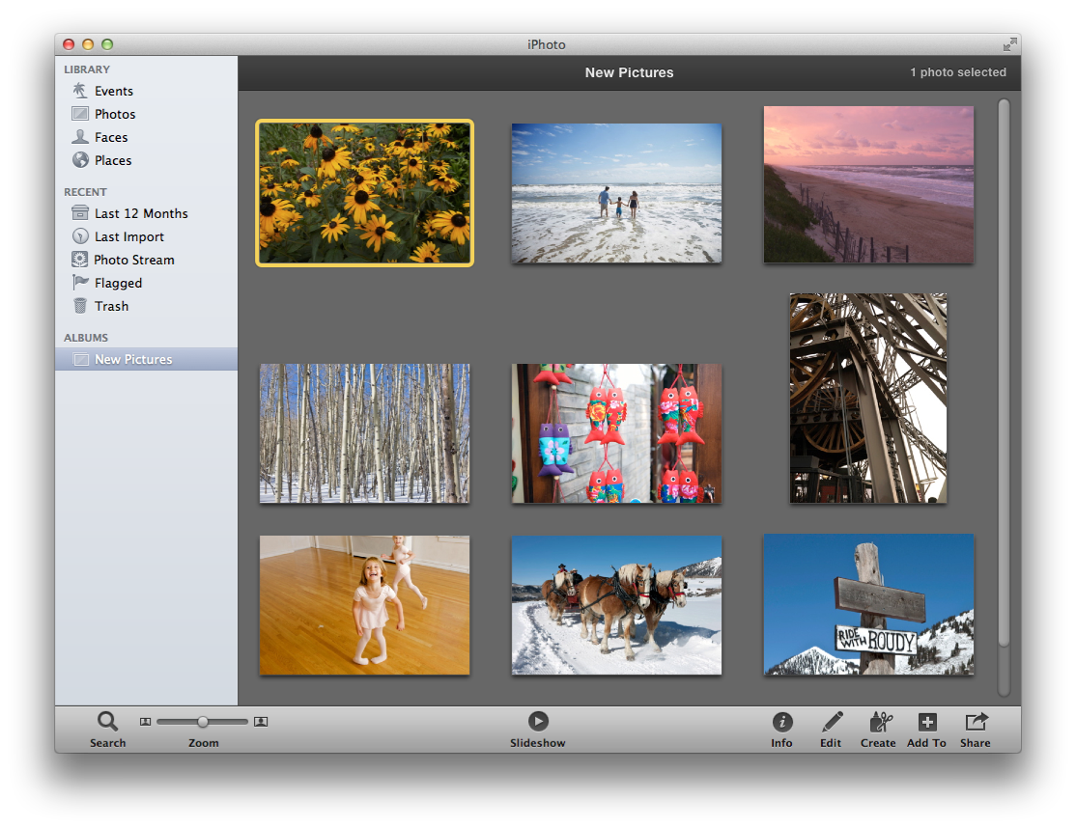This screenshot has height=829, width=1076.
Task: Click the Add To plus icon
Action: coord(926,722)
